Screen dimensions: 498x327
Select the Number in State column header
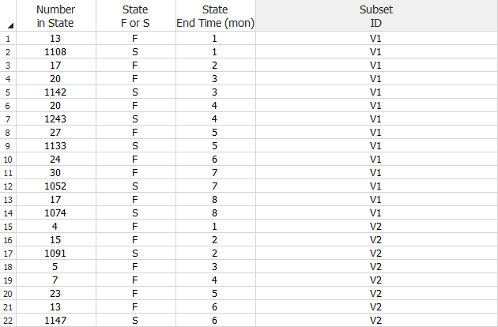pyautogui.click(x=55, y=16)
